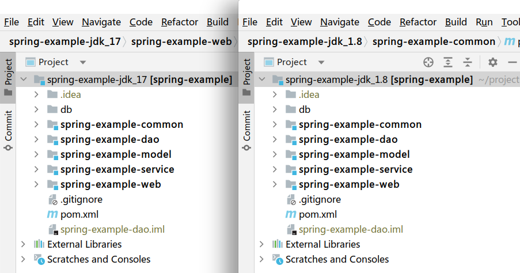Click db folder icon in right window

click(291, 109)
